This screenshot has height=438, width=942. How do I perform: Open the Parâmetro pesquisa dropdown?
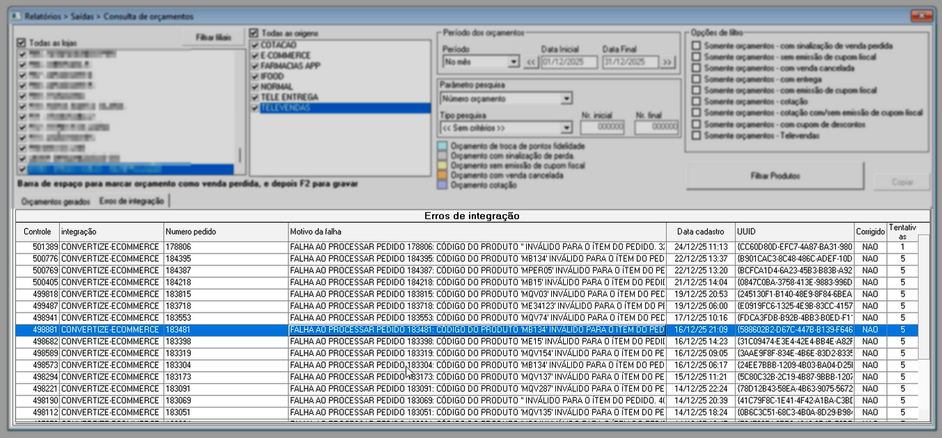click(x=507, y=98)
